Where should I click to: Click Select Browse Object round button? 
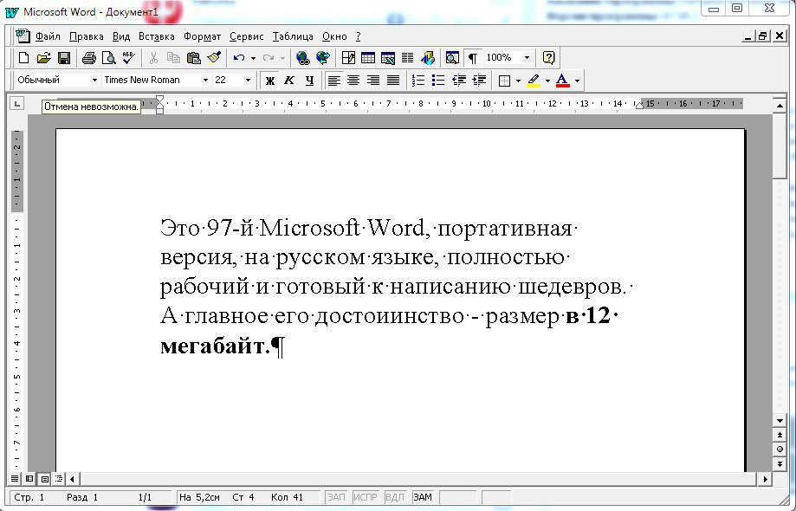click(x=780, y=450)
